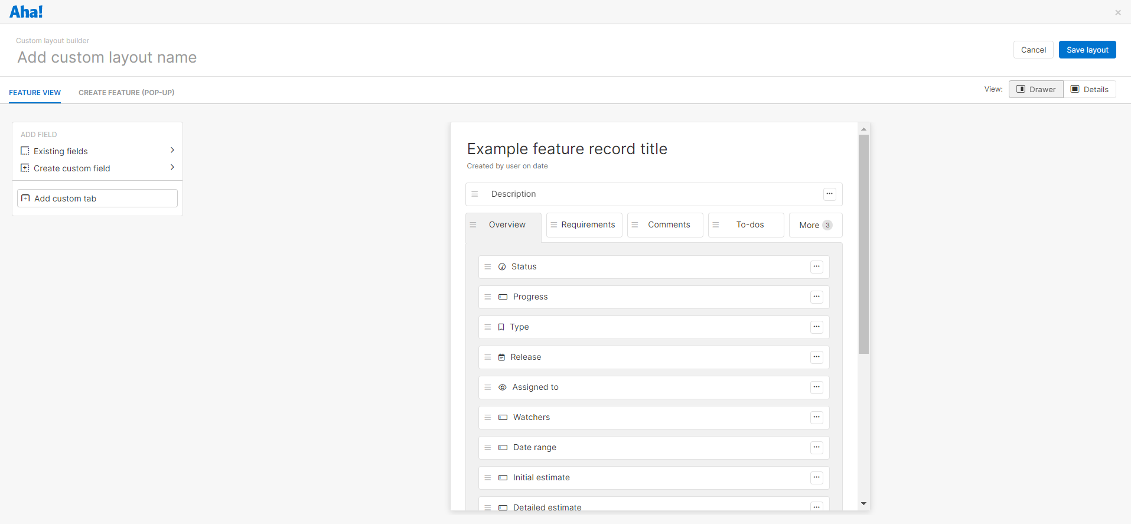Switch the view to Details

pyautogui.click(x=1090, y=90)
